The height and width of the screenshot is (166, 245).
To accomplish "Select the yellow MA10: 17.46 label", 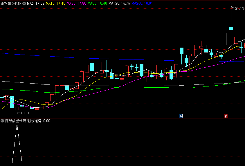I will tap(55, 3).
